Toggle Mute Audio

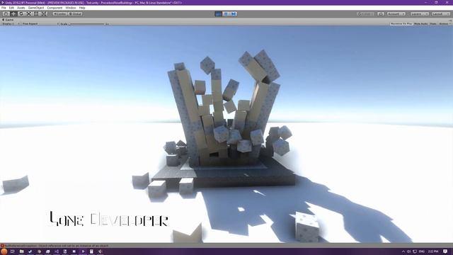click(420, 23)
